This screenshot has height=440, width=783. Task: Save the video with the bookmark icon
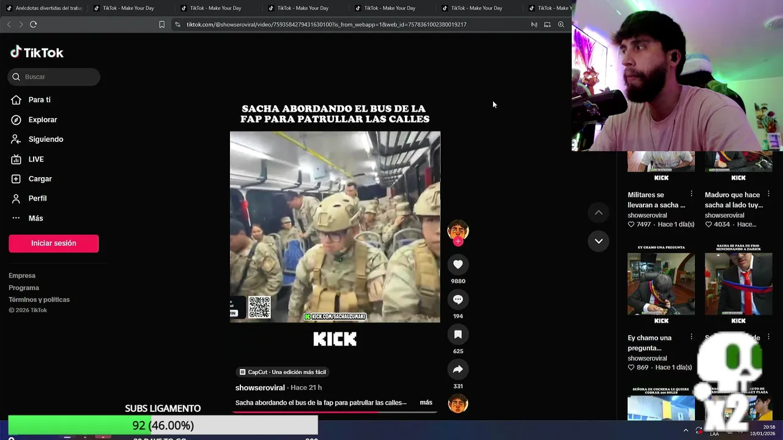pos(458,334)
